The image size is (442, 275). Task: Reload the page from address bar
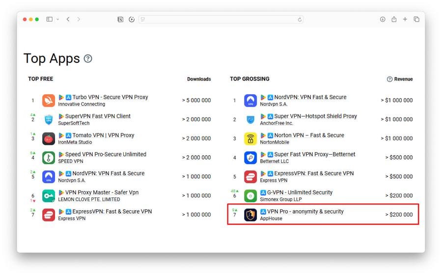pos(300,20)
